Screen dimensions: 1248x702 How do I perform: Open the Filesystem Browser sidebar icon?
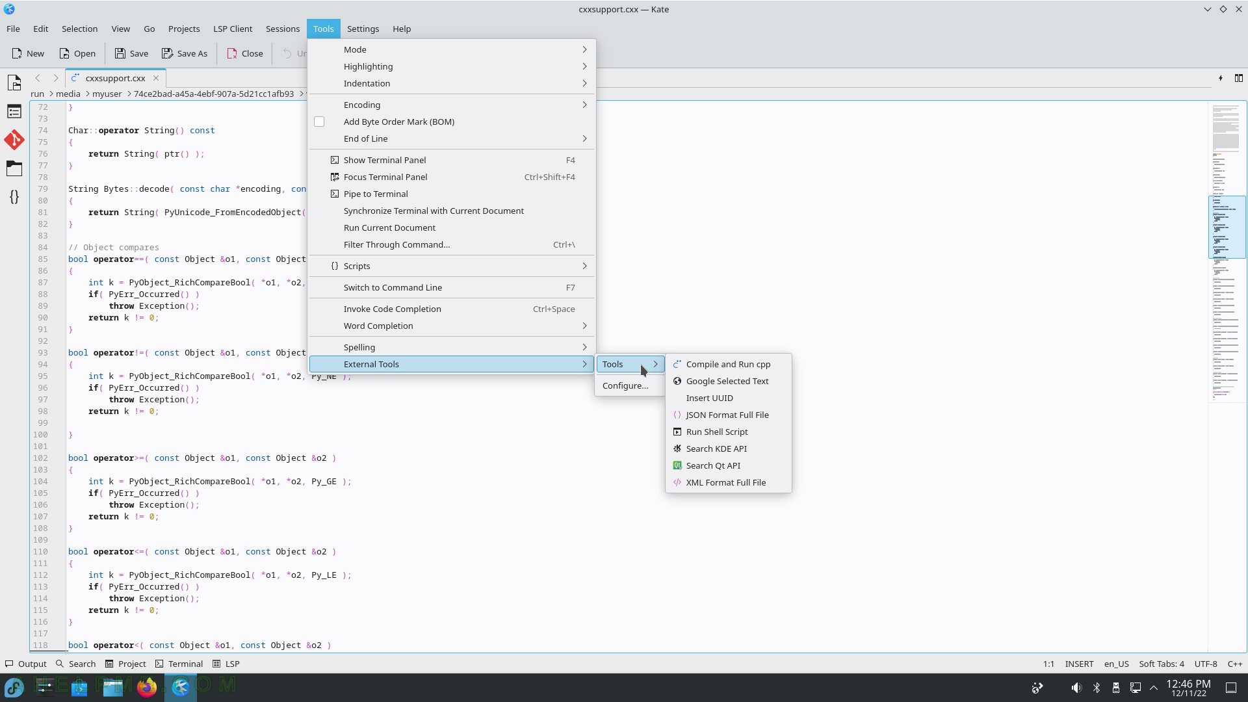pos(14,168)
